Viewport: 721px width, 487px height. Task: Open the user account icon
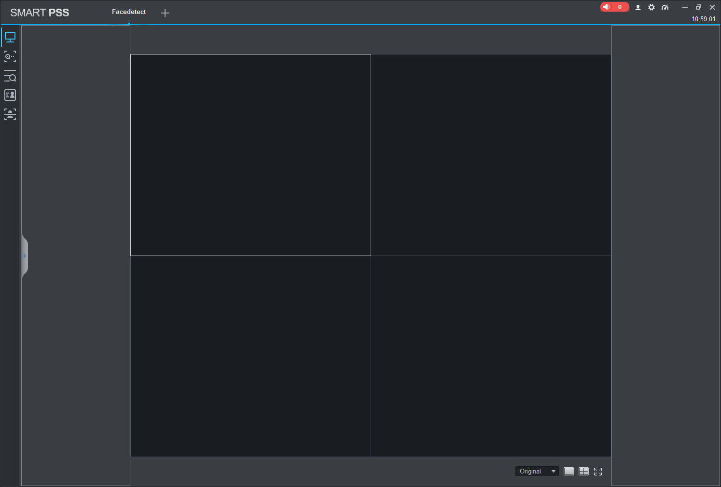point(638,7)
